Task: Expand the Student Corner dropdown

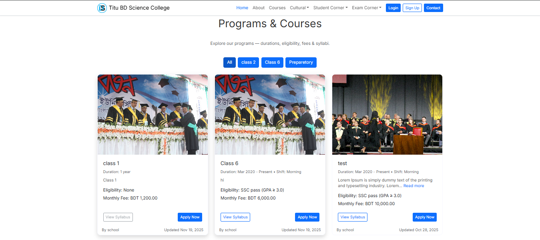Action: 330,8
